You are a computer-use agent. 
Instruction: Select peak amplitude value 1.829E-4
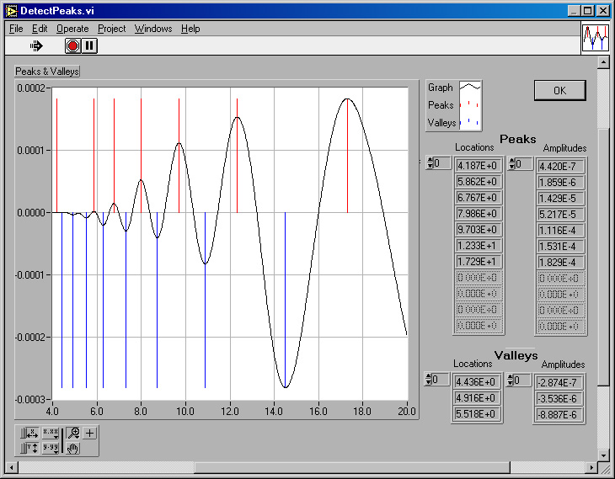560,263
